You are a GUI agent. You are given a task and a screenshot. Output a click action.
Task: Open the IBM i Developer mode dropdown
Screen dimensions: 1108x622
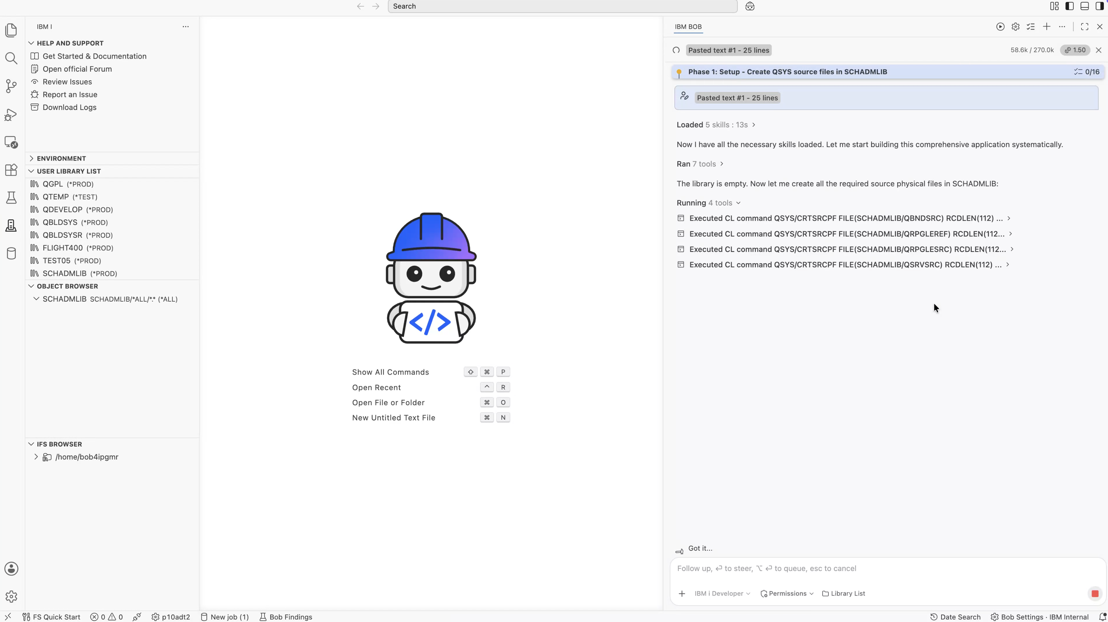(x=722, y=594)
